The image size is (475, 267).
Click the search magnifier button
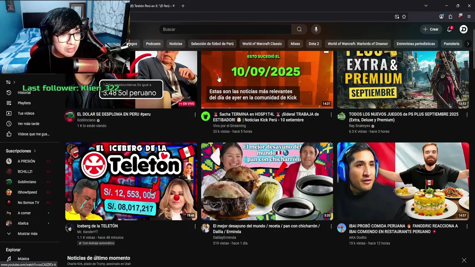(299, 29)
